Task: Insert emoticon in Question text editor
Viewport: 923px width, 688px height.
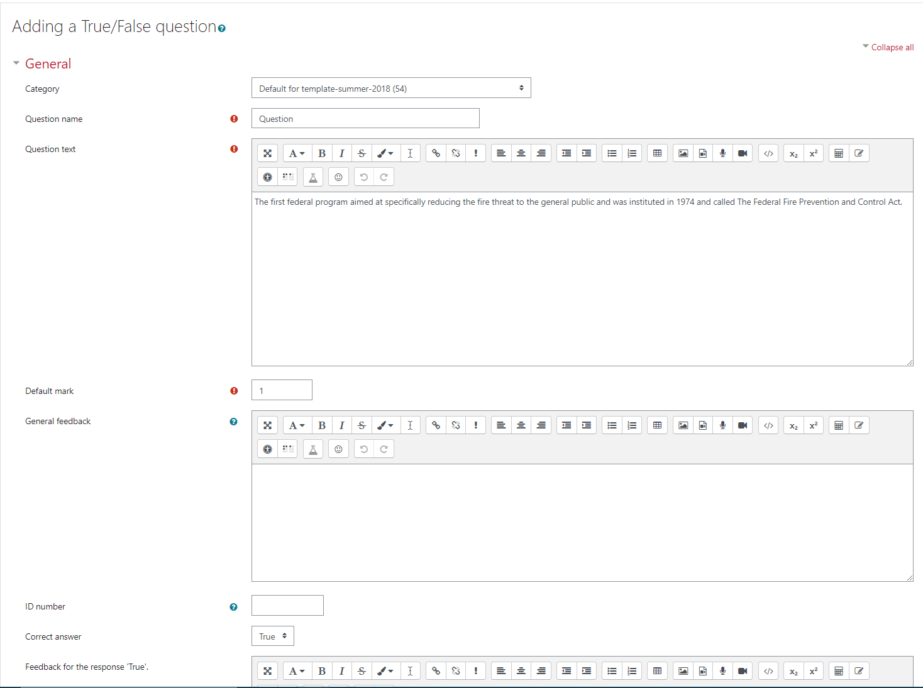Action: [338, 177]
